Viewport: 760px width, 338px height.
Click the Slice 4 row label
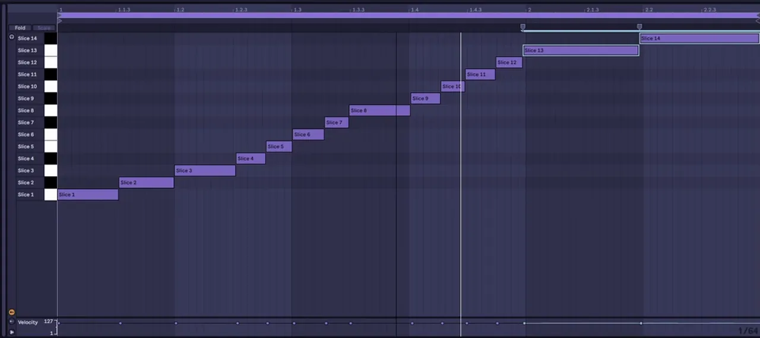pos(26,158)
